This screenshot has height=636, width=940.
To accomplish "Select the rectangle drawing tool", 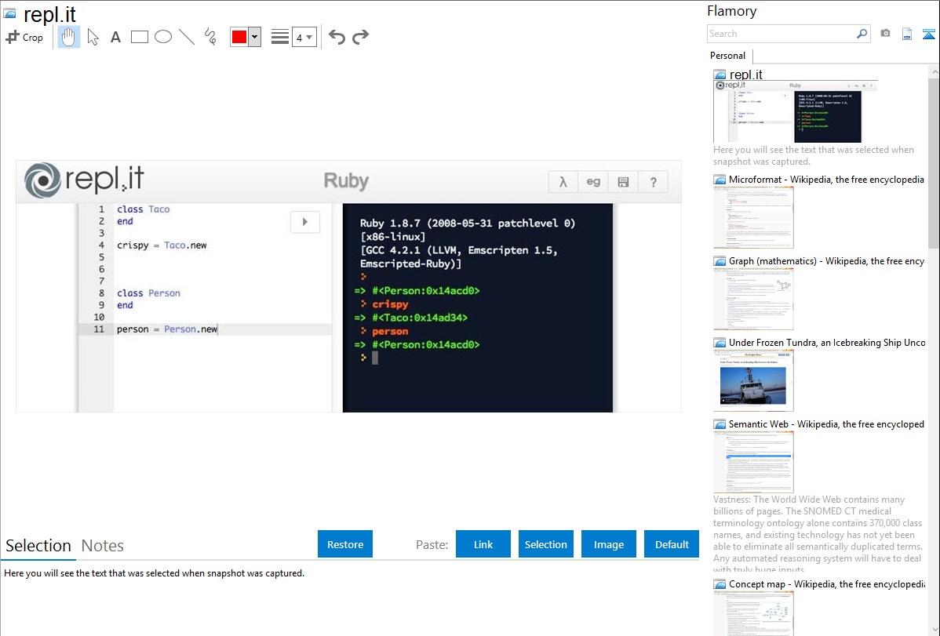I will click(x=139, y=37).
